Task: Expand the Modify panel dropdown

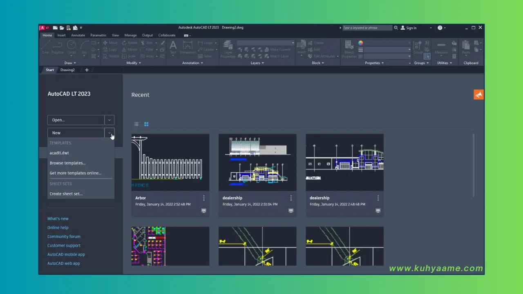Action: point(134,63)
